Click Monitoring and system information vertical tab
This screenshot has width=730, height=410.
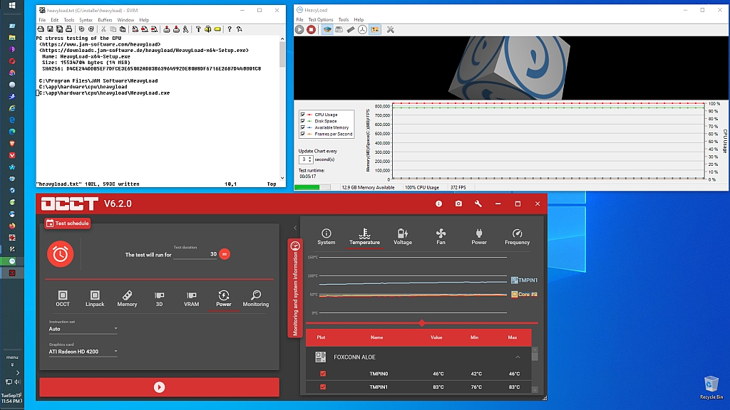pos(294,288)
